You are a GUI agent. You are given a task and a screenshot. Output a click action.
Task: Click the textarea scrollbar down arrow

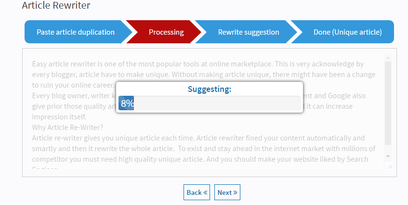(x=388, y=156)
